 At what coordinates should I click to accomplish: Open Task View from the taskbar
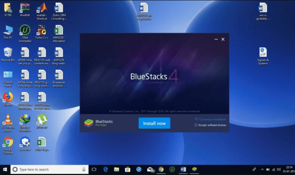[94, 169]
